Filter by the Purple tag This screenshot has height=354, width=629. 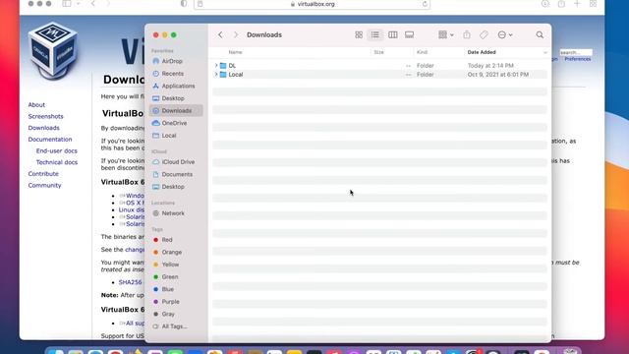(170, 302)
